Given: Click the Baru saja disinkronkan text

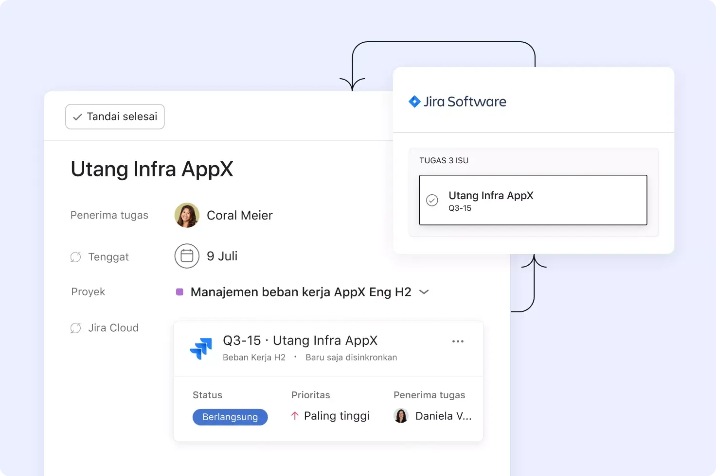Looking at the screenshot, I should [351, 357].
